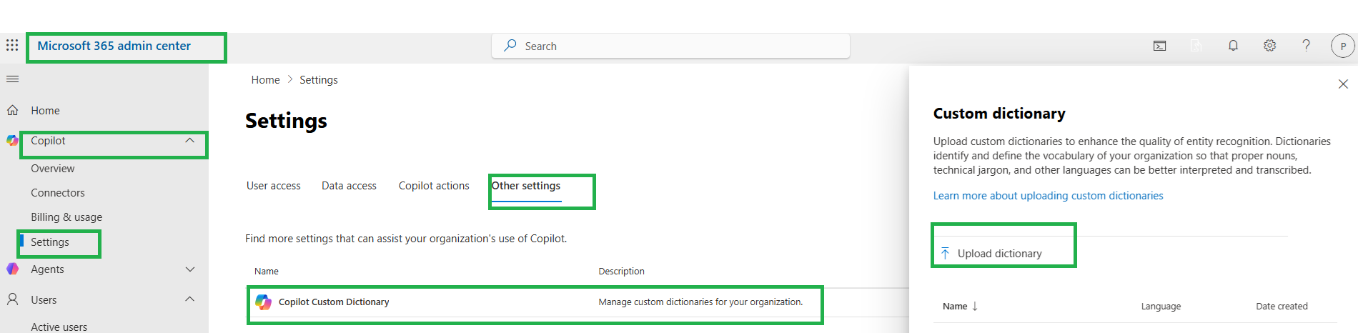Click the Agents icon in sidebar
Image resolution: width=1358 pixels, height=333 pixels.
[12, 269]
